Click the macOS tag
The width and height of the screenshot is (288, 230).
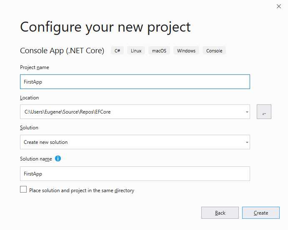159,51
